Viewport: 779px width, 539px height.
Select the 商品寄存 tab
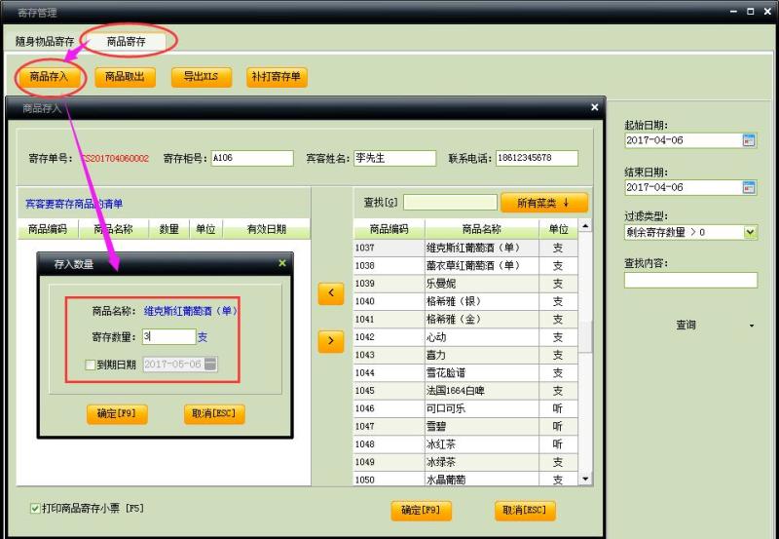127,42
